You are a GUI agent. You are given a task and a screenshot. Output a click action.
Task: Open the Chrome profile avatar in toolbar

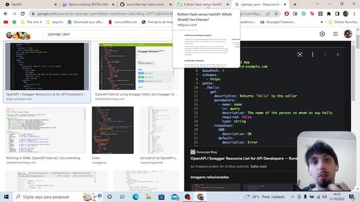tap(345, 13)
